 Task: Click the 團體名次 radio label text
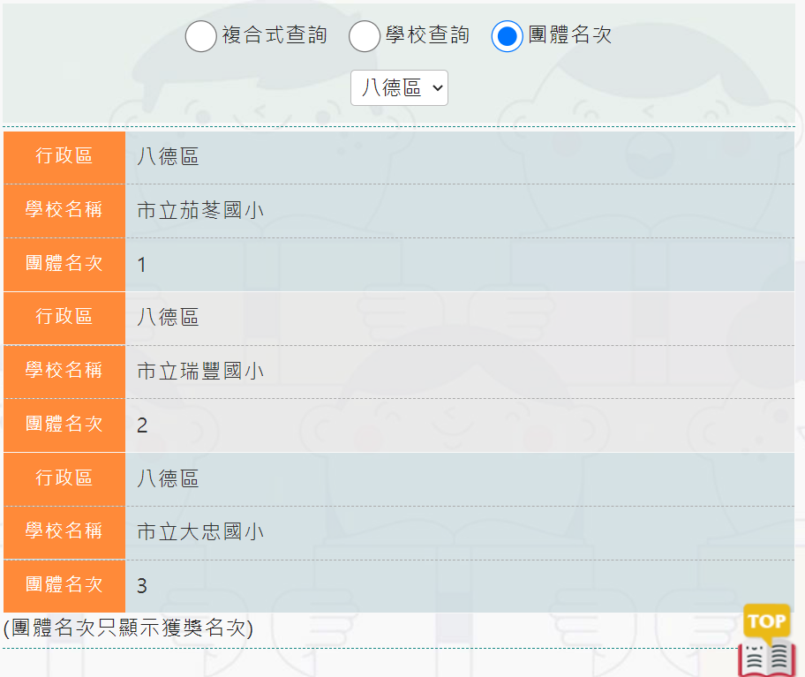[570, 35]
